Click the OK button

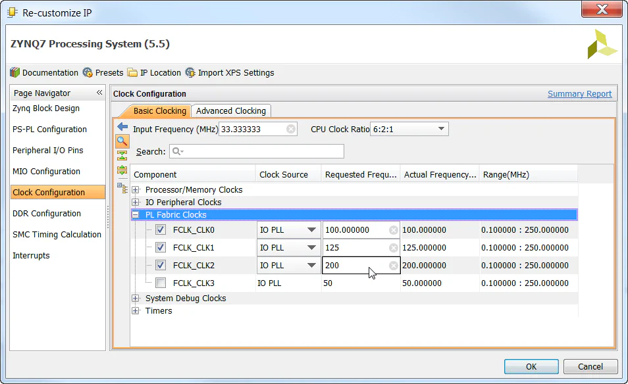pyautogui.click(x=531, y=367)
